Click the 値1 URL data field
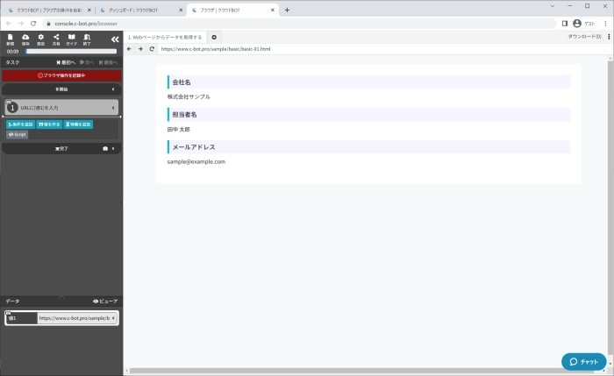 pos(75,317)
